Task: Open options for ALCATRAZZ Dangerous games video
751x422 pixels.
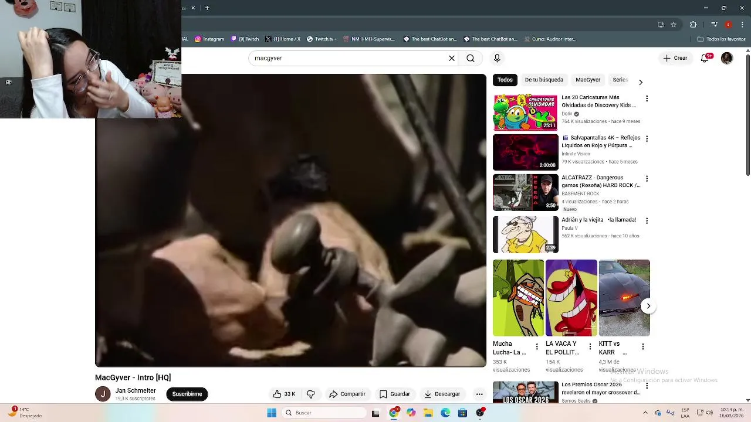Action: (x=647, y=178)
